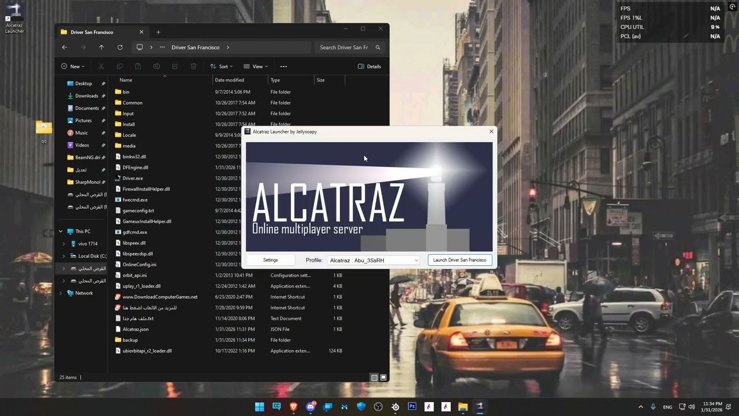Open the View dropdown in File Explorer
Image resolution: width=739 pixels, height=416 pixels.
[255, 66]
